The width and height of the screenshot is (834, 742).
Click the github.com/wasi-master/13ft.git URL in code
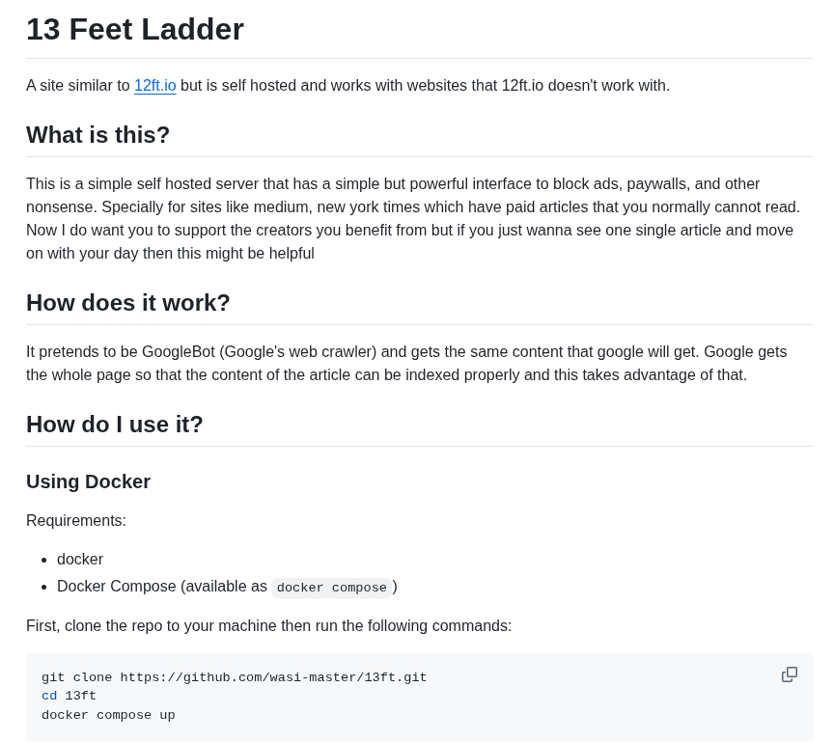(x=273, y=677)
